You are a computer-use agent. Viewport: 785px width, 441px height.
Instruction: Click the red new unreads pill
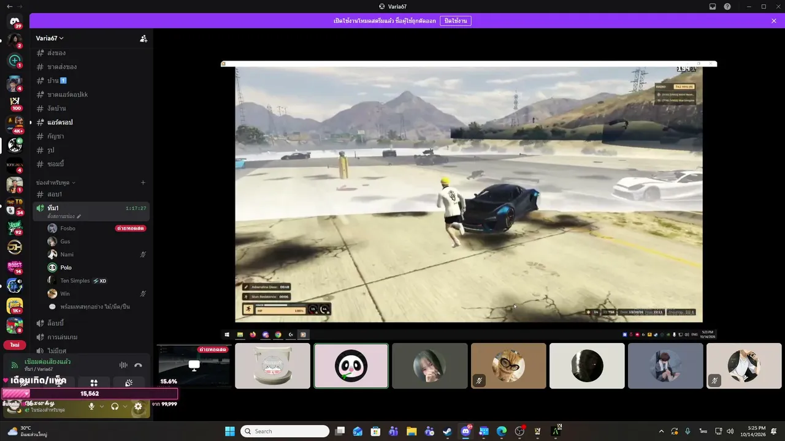pyautogui.click(x=15, y=345)
